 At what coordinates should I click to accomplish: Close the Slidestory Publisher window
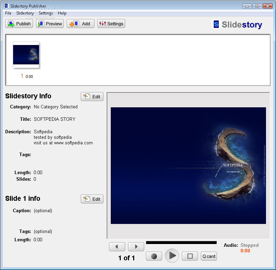(x=268, y=6)
